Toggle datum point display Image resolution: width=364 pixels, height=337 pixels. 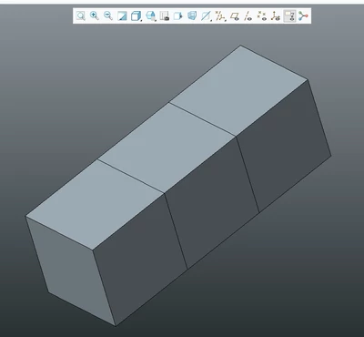262,15
